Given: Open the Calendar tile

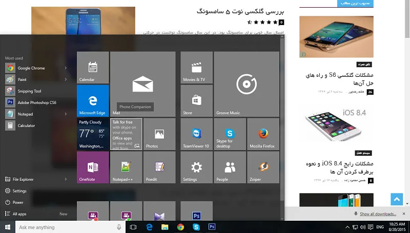Looking at the screenshot, I should pos(93,68).
